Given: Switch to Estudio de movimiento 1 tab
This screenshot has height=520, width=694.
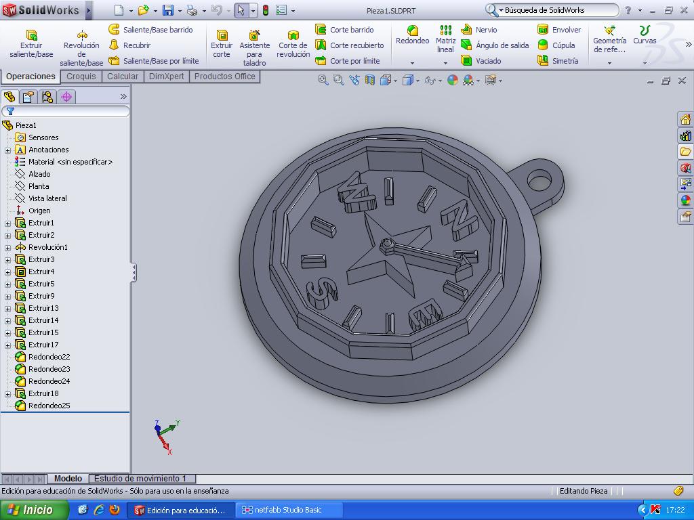Looking at the screenshot, I should pos(140,479).
